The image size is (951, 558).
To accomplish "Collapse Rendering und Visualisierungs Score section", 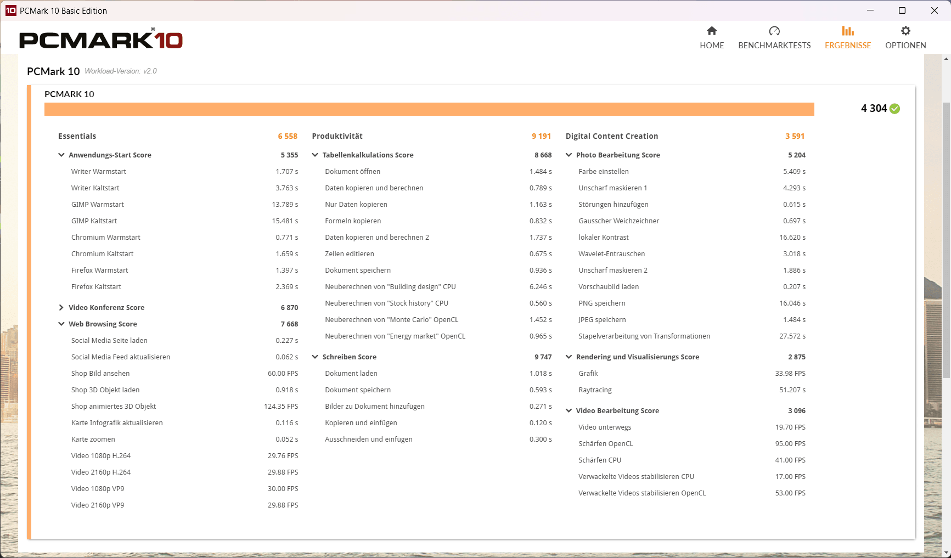I will pyautogui.click(x=569, y=357).
